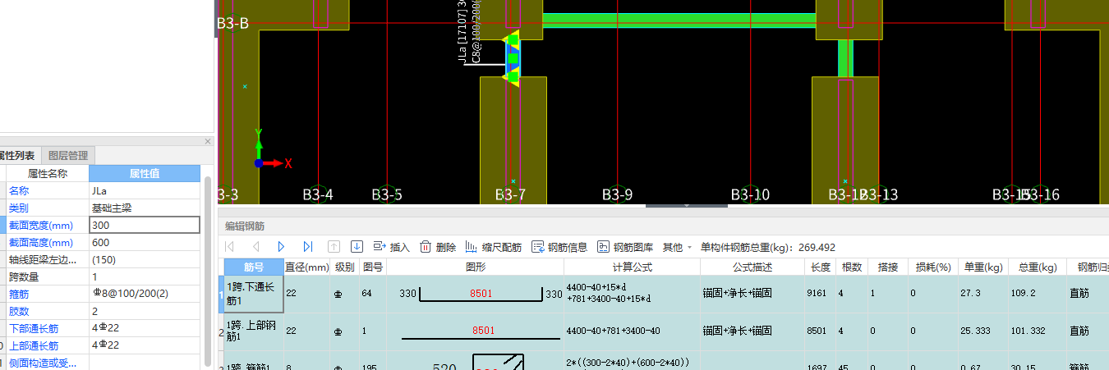Click unit weight 25.333 cell
The image size is (1109, 370).
(x=983, y=331)
